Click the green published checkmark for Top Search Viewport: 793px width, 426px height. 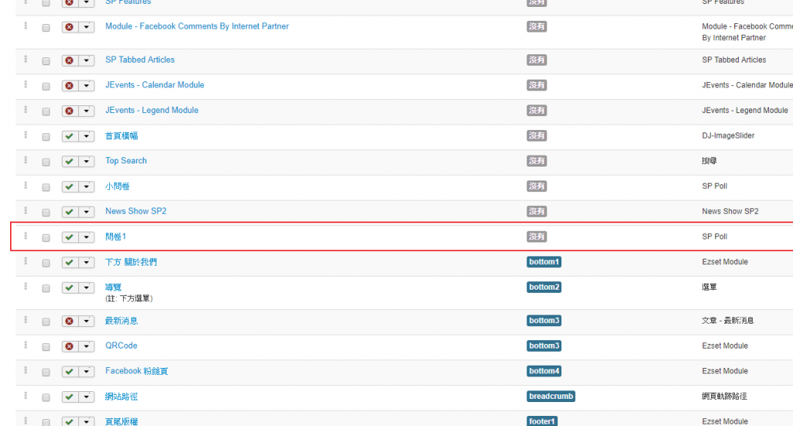tap(70, 162)
